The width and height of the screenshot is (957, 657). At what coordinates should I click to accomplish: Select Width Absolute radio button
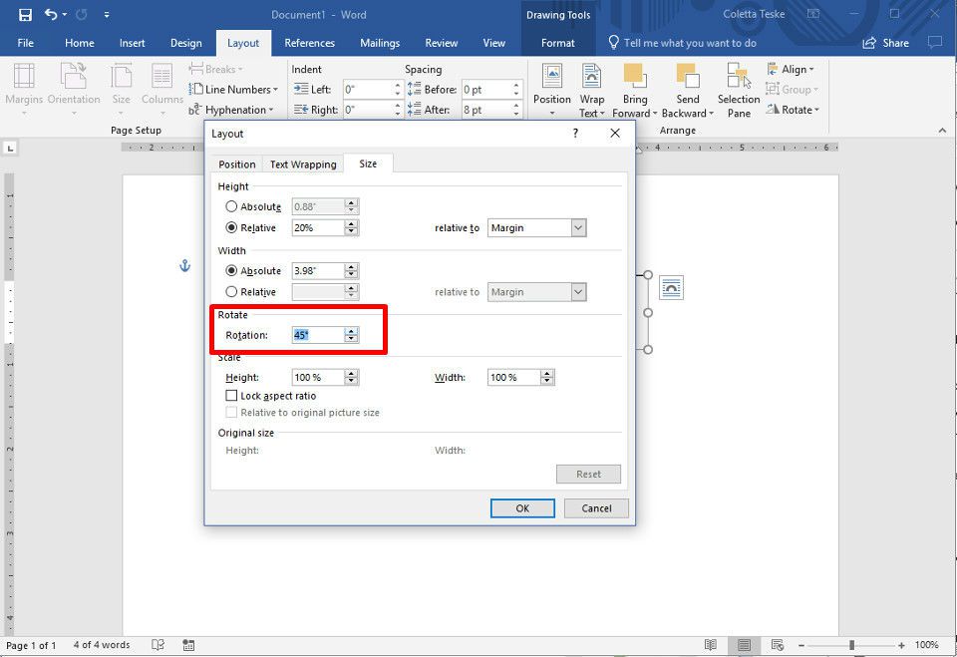tap(231, 270)
